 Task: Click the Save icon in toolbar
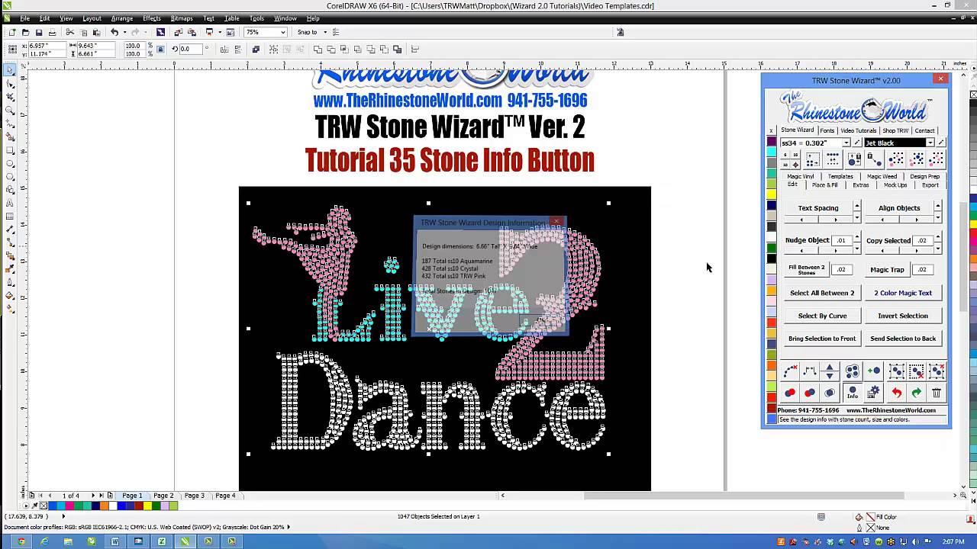click(x=39, y=32)
